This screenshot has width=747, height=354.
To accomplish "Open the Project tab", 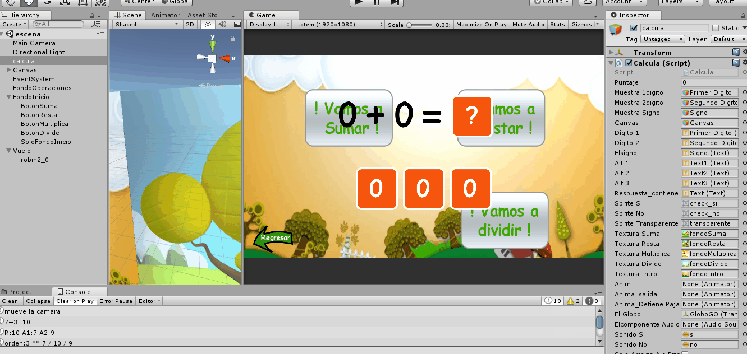I will click(x=20, y=291).
